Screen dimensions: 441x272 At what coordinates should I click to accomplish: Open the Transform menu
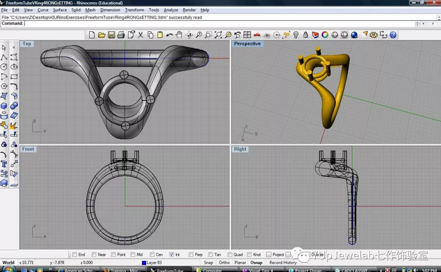(134, 10)
